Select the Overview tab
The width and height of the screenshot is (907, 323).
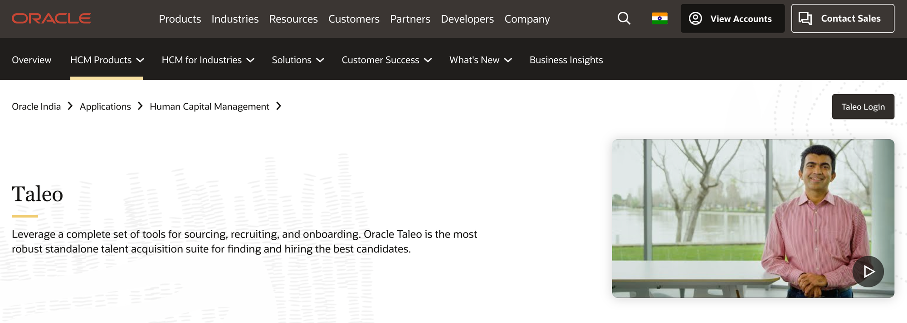point(31,60)
